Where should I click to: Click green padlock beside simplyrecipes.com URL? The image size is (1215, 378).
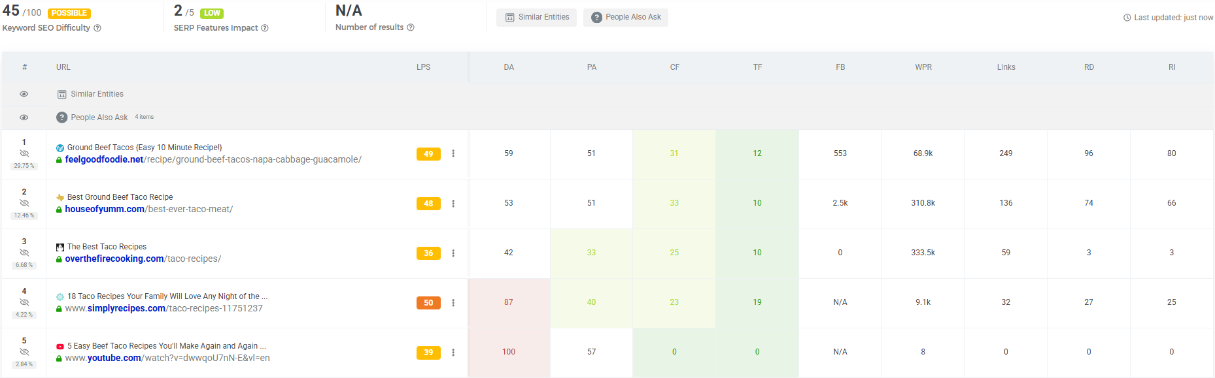59,309
